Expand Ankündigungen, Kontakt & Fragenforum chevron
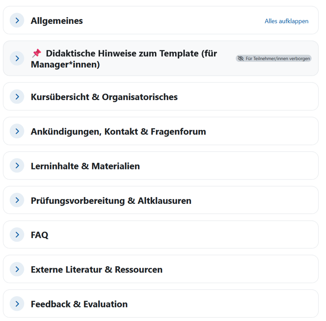The height and width of the screenshot is (321, 326). tap(17, 131)
